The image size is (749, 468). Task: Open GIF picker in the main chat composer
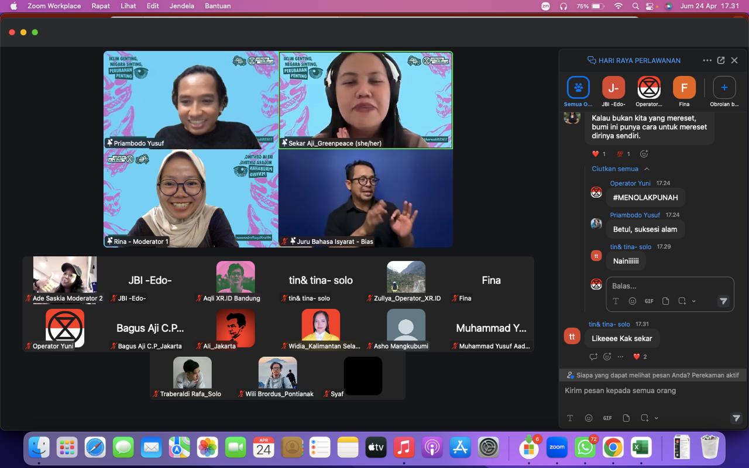point(607,418)
